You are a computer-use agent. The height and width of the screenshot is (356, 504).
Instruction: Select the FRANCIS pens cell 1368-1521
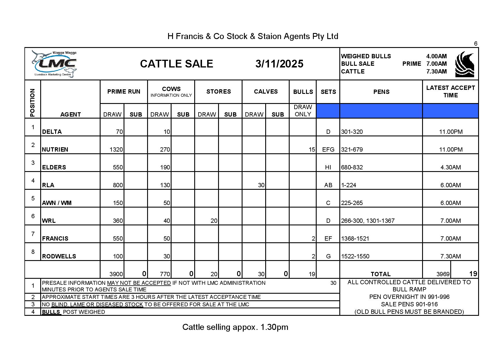coord(355,239)
